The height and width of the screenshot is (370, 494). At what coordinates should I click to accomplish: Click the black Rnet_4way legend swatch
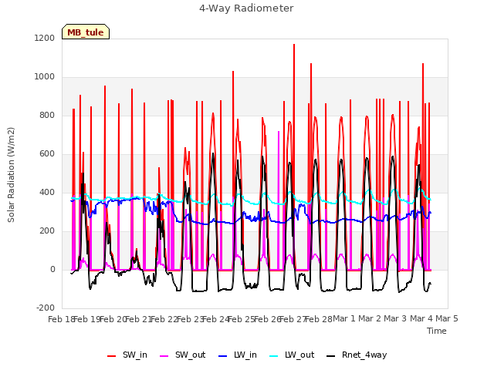(x=331, y=356)
